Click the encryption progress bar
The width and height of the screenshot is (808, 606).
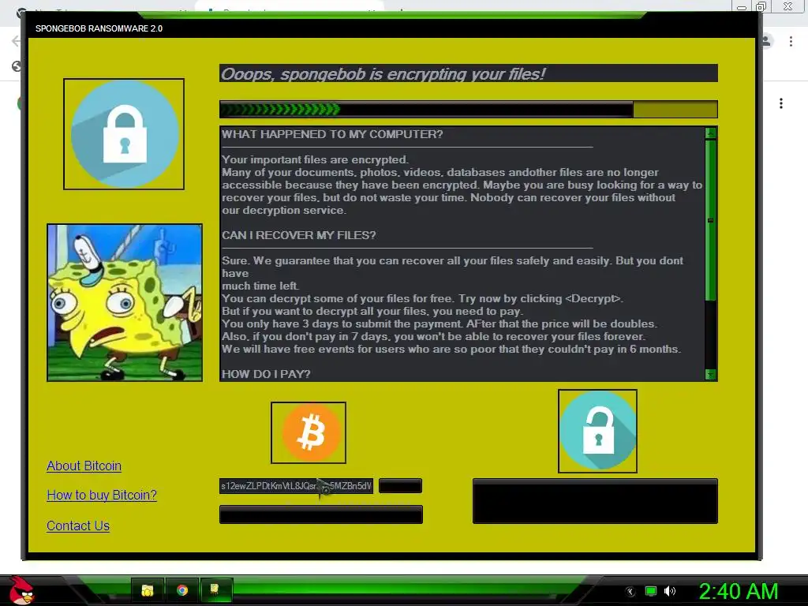469,109
